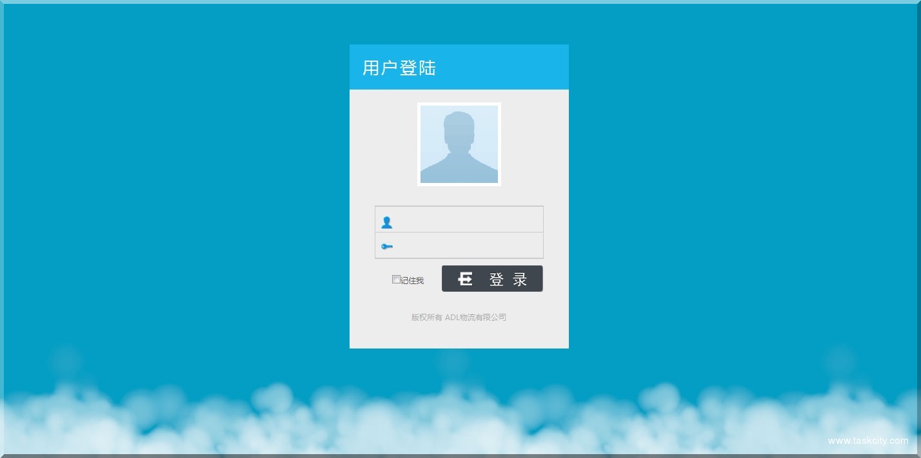921x458 pixels.
Task: Click empty gray area below copyright text
Action: (x=459, y=336)
